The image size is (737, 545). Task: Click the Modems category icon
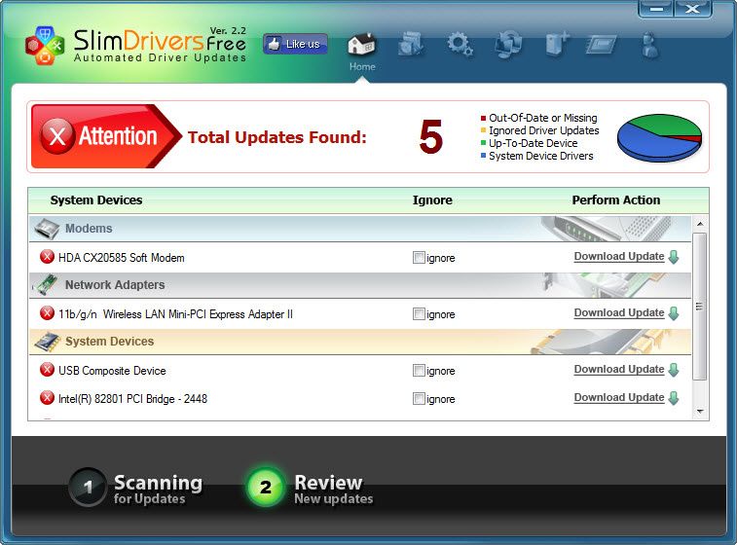[x=47, y=229]
